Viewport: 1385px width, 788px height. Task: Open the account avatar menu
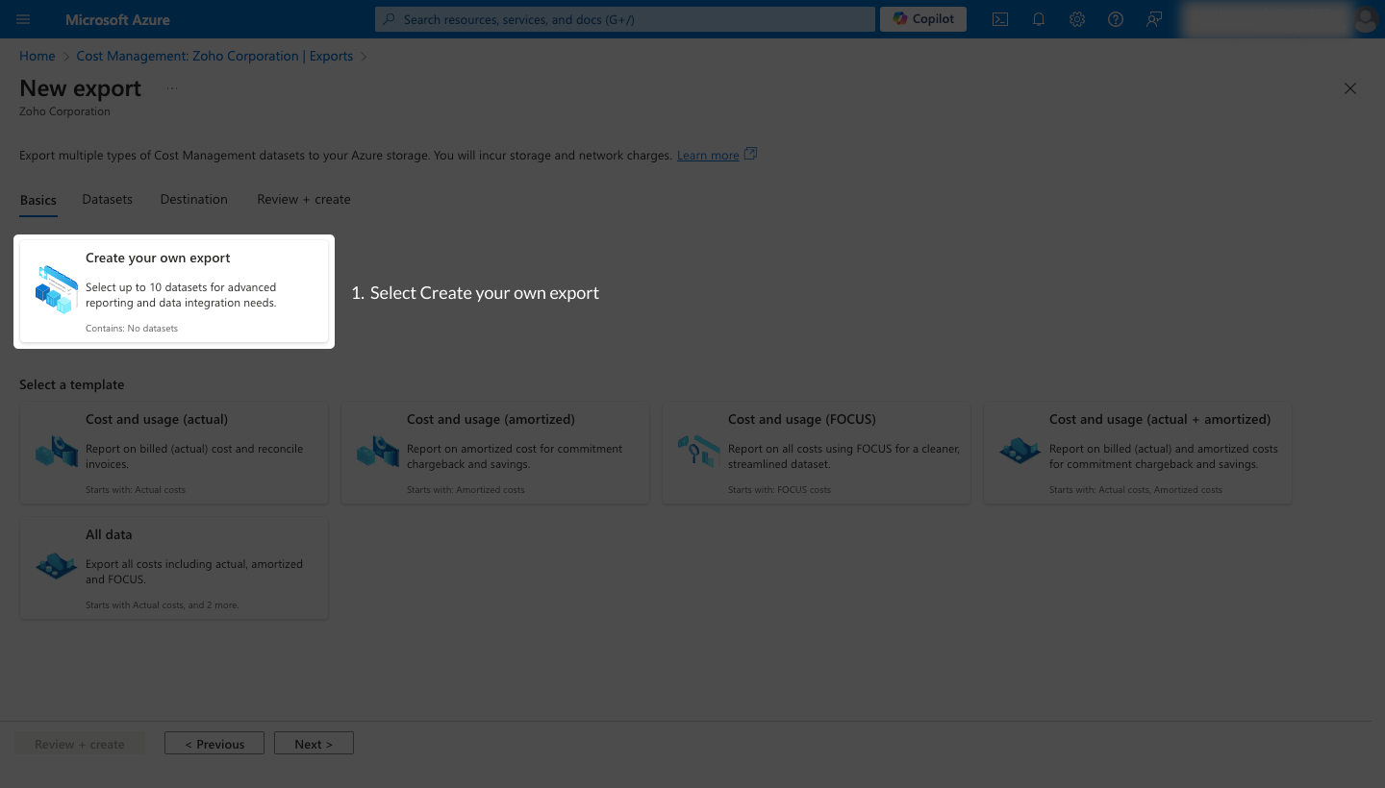tap(1365, 19)
